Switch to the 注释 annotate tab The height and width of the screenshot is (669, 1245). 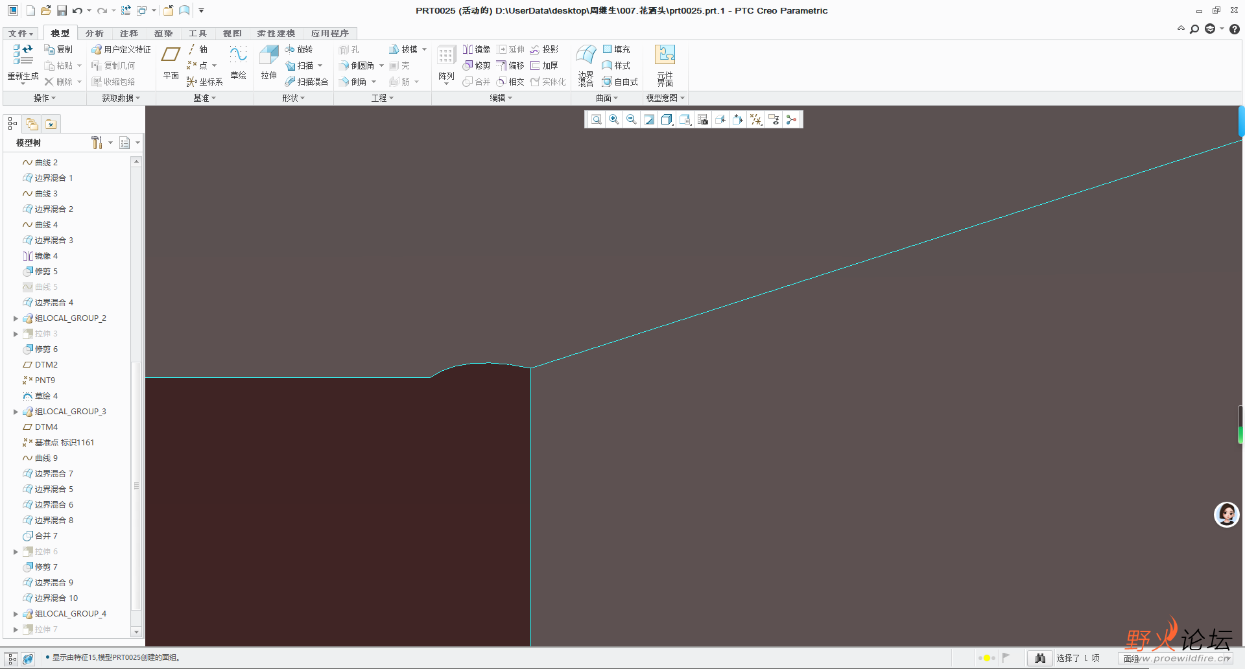pos(129,33)
